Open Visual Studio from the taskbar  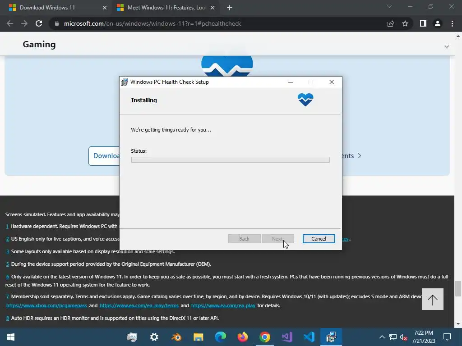tap(286, 337)
